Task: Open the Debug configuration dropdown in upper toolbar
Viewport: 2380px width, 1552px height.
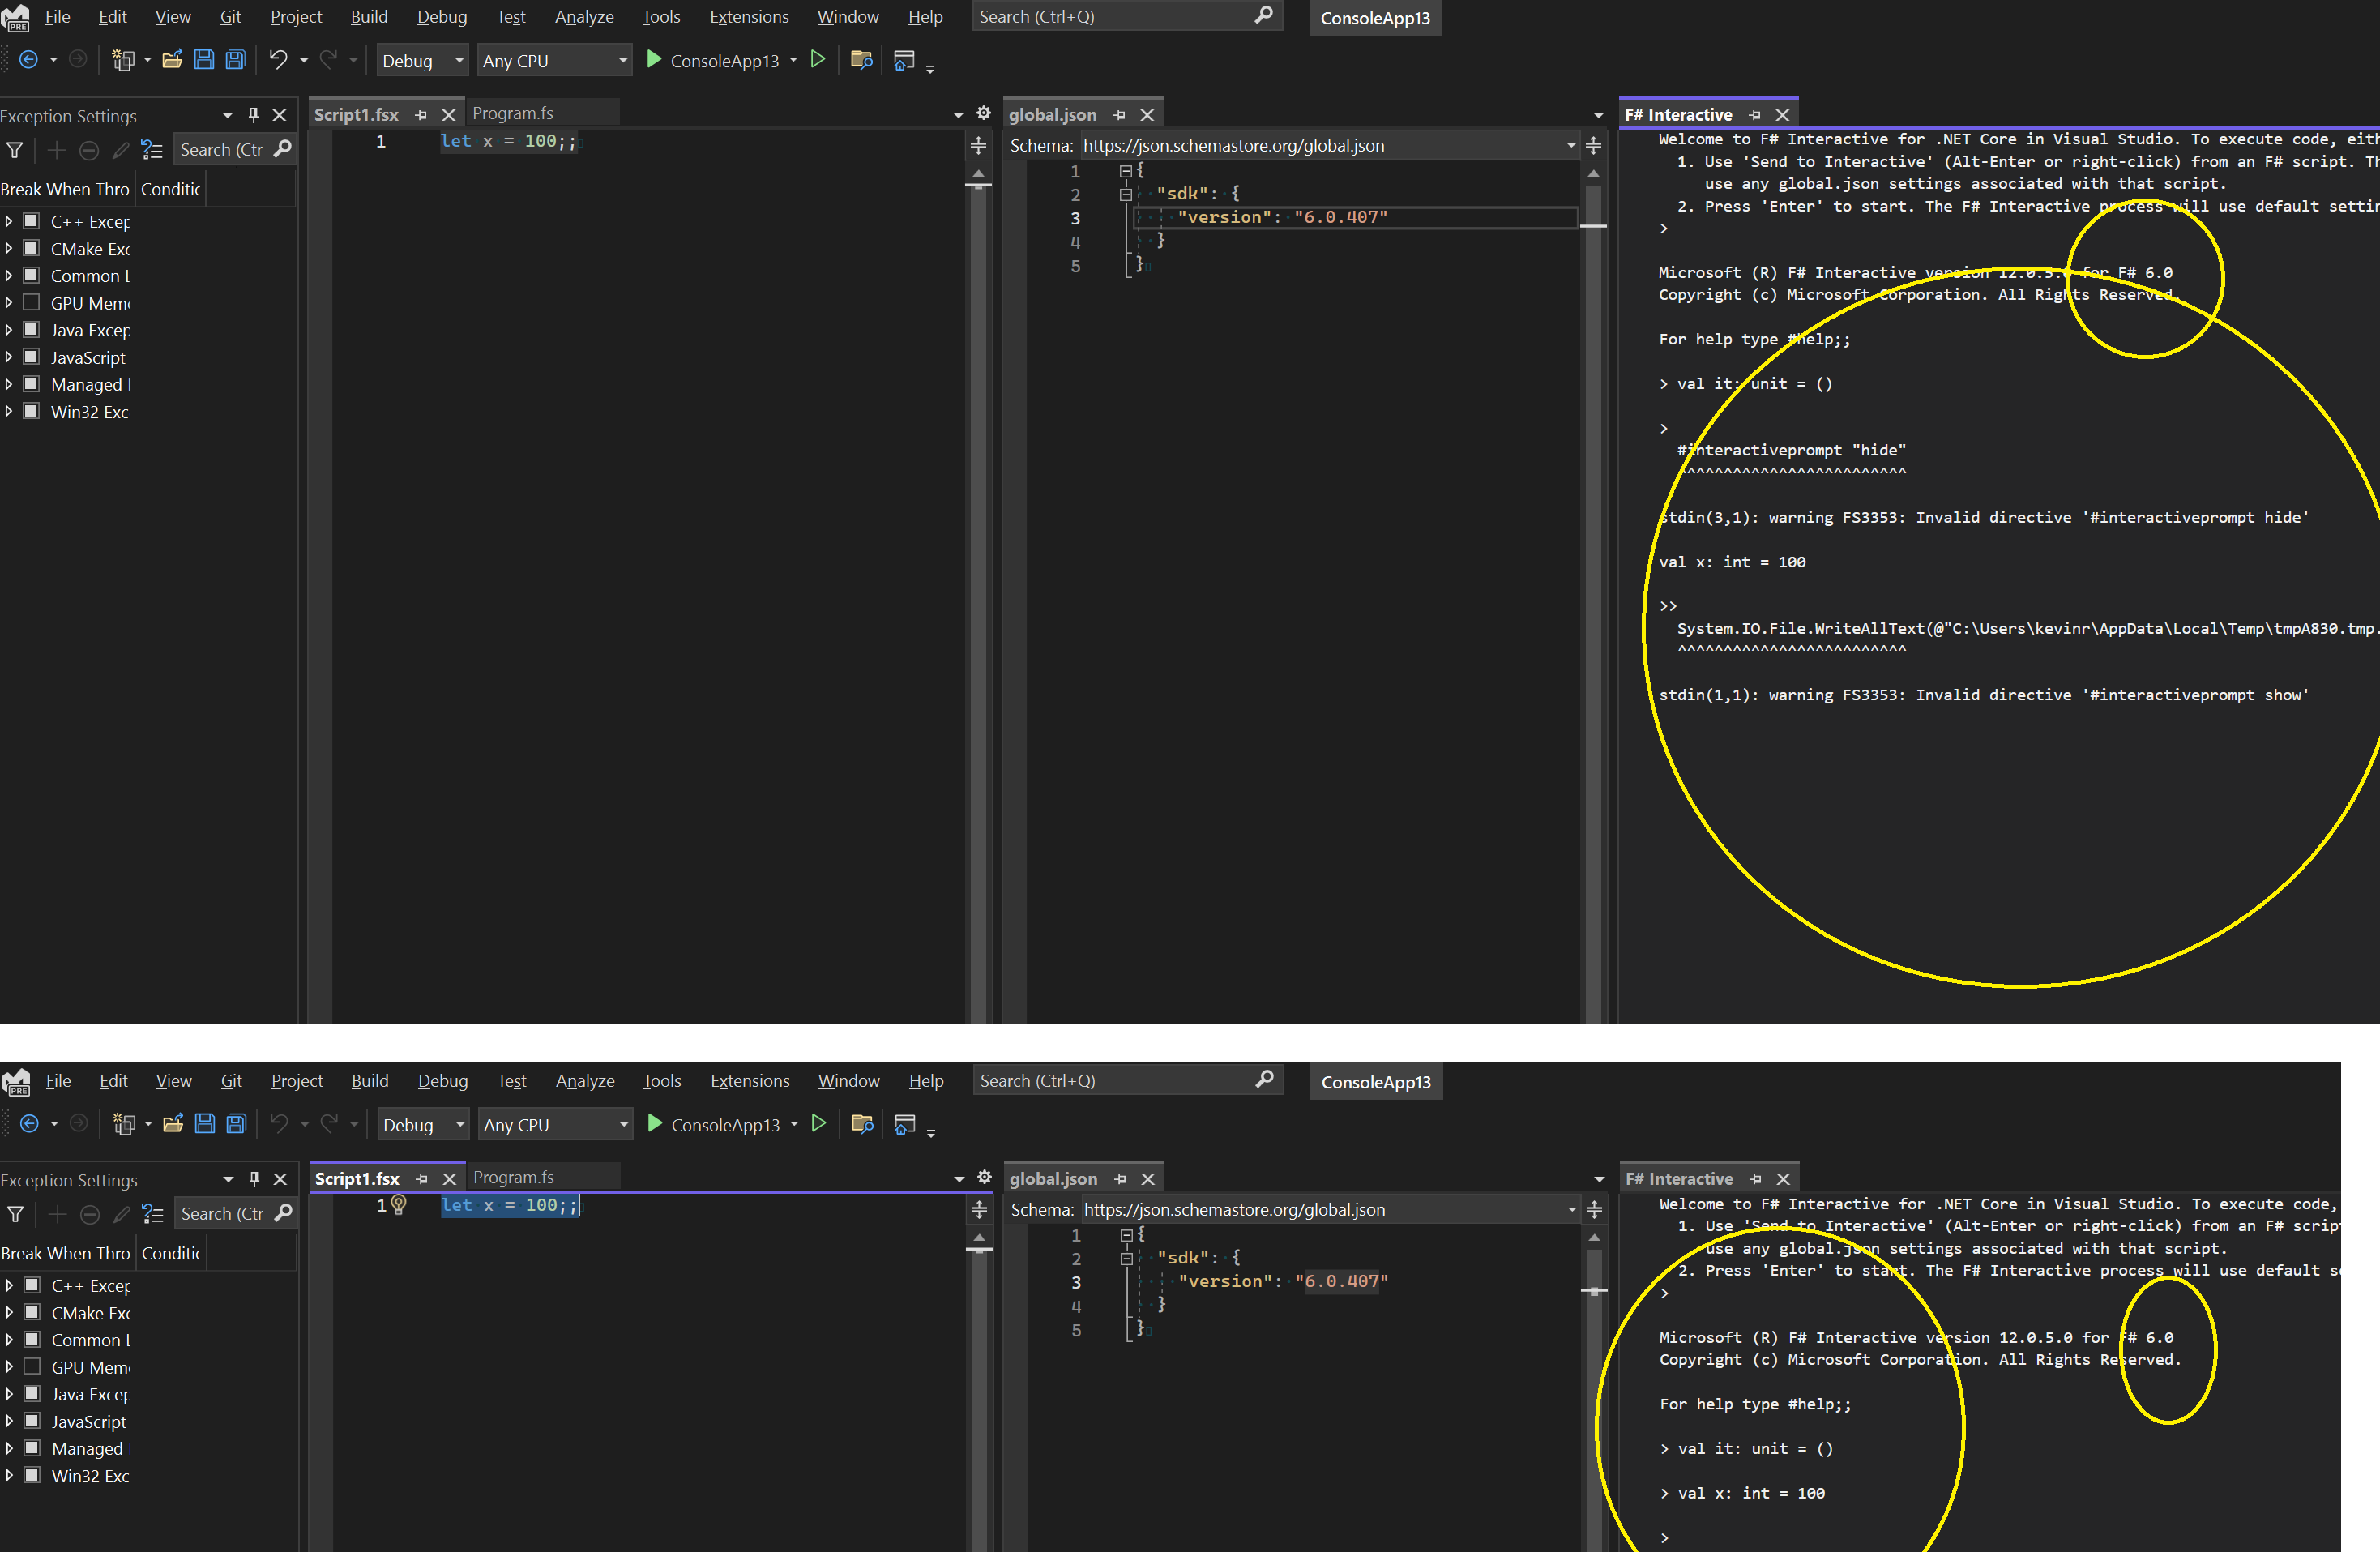Action: coord(422,61)
